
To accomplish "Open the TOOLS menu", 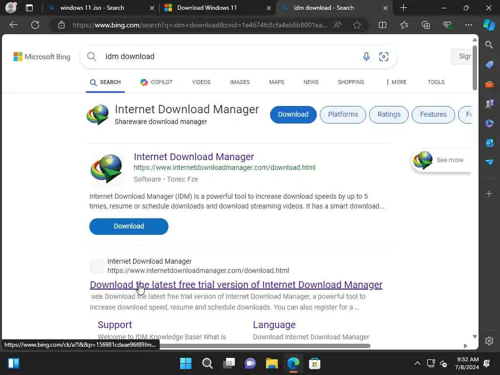I will [x=436, y=82].
